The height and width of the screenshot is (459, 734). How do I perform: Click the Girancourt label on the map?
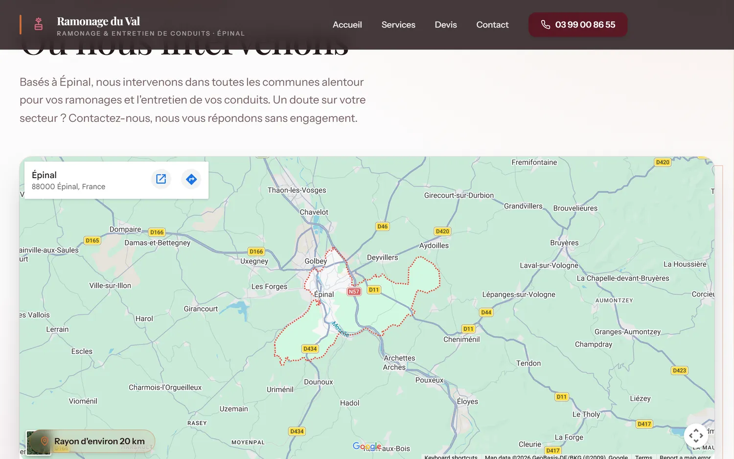201,309
